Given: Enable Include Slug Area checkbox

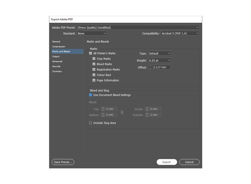Looking at the screenshot, I should point(91,123).
